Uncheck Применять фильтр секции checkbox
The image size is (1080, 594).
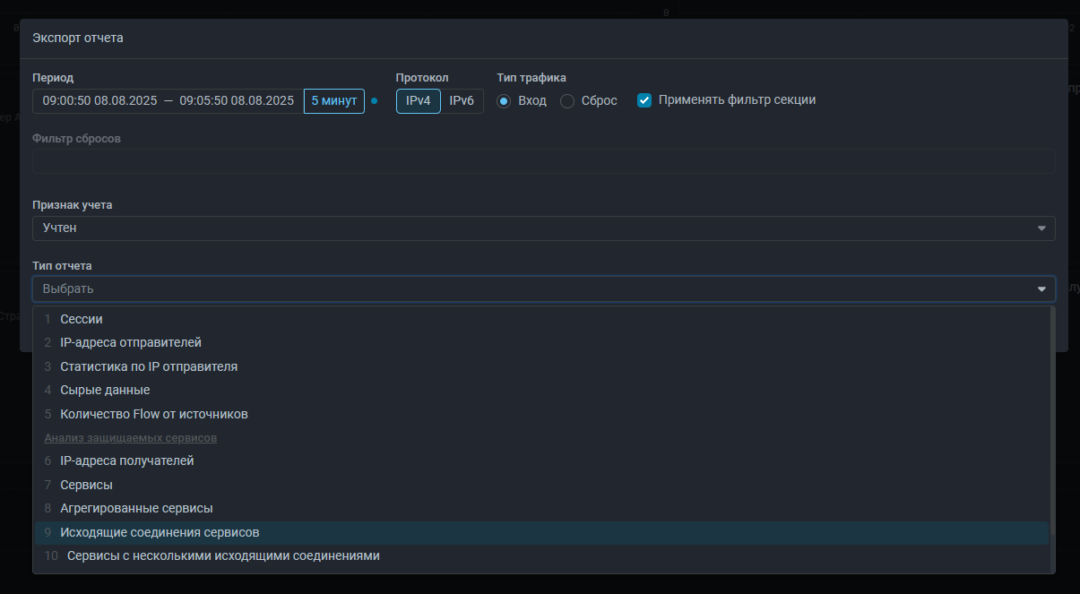coord(644,100)
